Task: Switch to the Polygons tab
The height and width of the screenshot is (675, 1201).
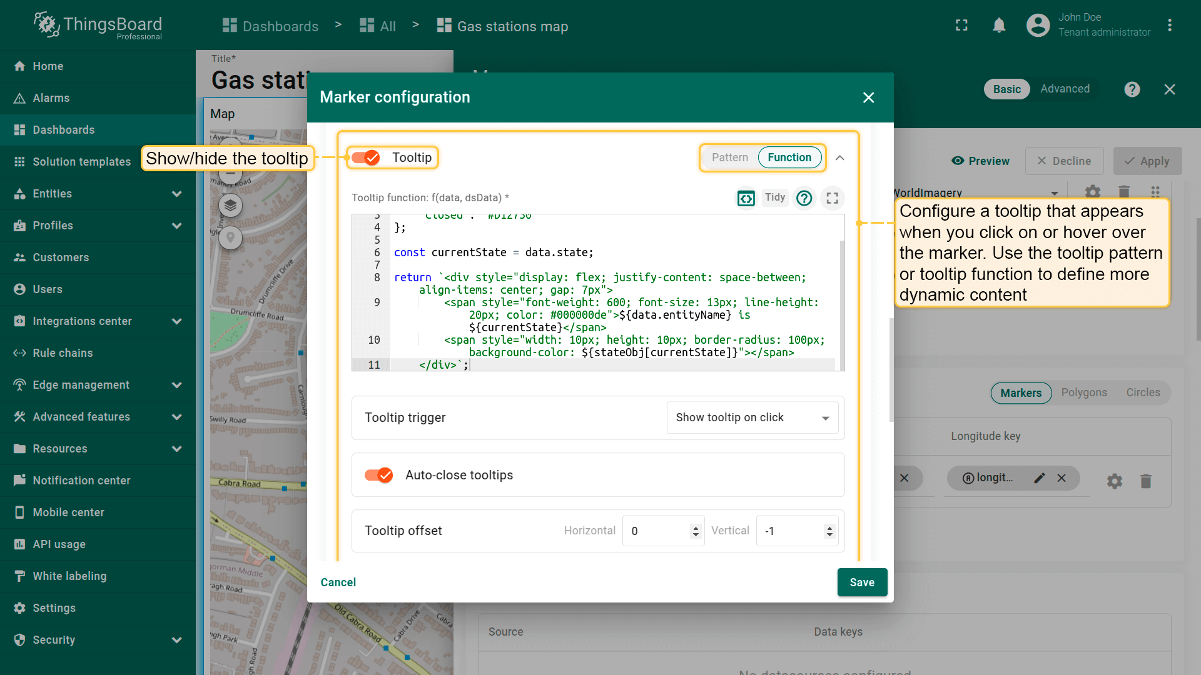Action: coord(1083,392)
